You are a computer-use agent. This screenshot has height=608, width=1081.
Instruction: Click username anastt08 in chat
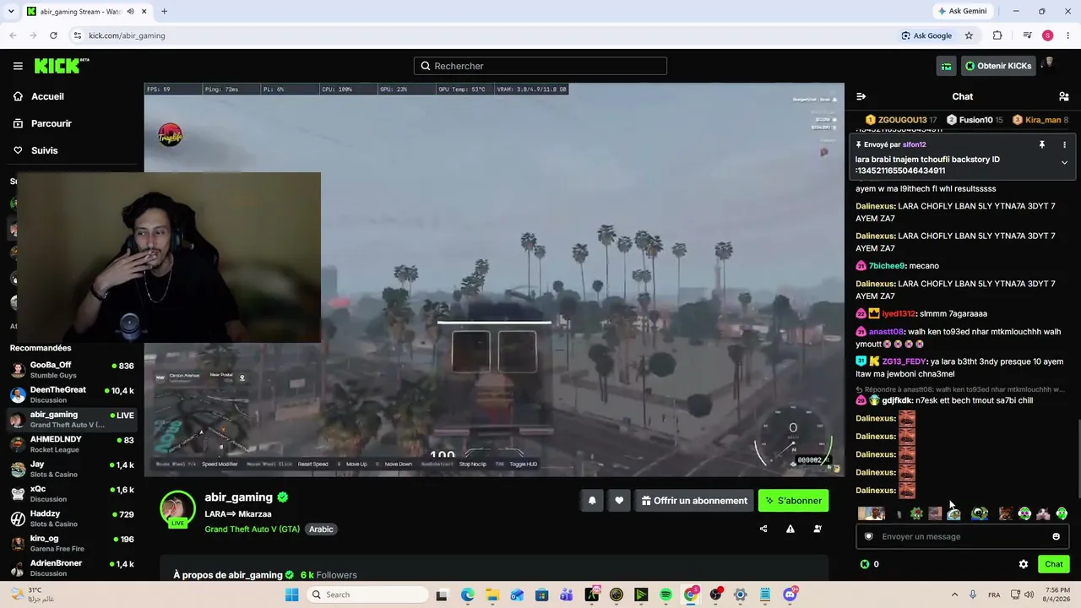point(886,332)
